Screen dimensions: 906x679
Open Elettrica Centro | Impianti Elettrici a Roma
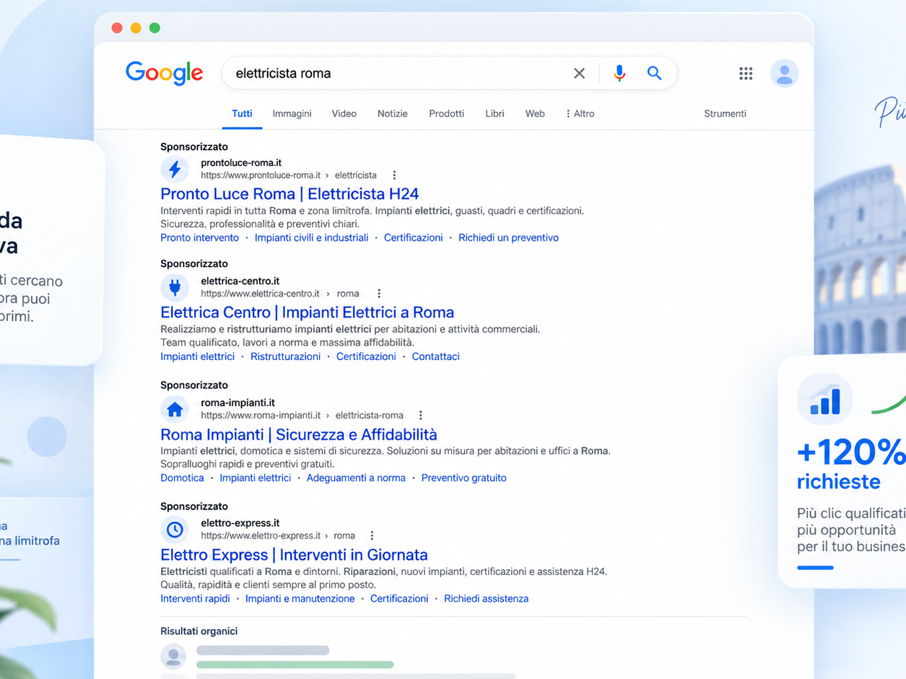[308, 312]
